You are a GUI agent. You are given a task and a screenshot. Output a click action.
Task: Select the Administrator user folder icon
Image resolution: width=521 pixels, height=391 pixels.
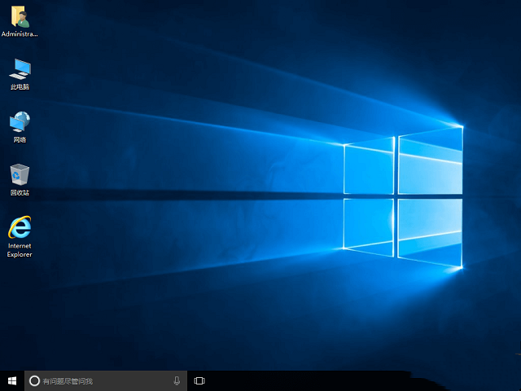click(20, 16)
